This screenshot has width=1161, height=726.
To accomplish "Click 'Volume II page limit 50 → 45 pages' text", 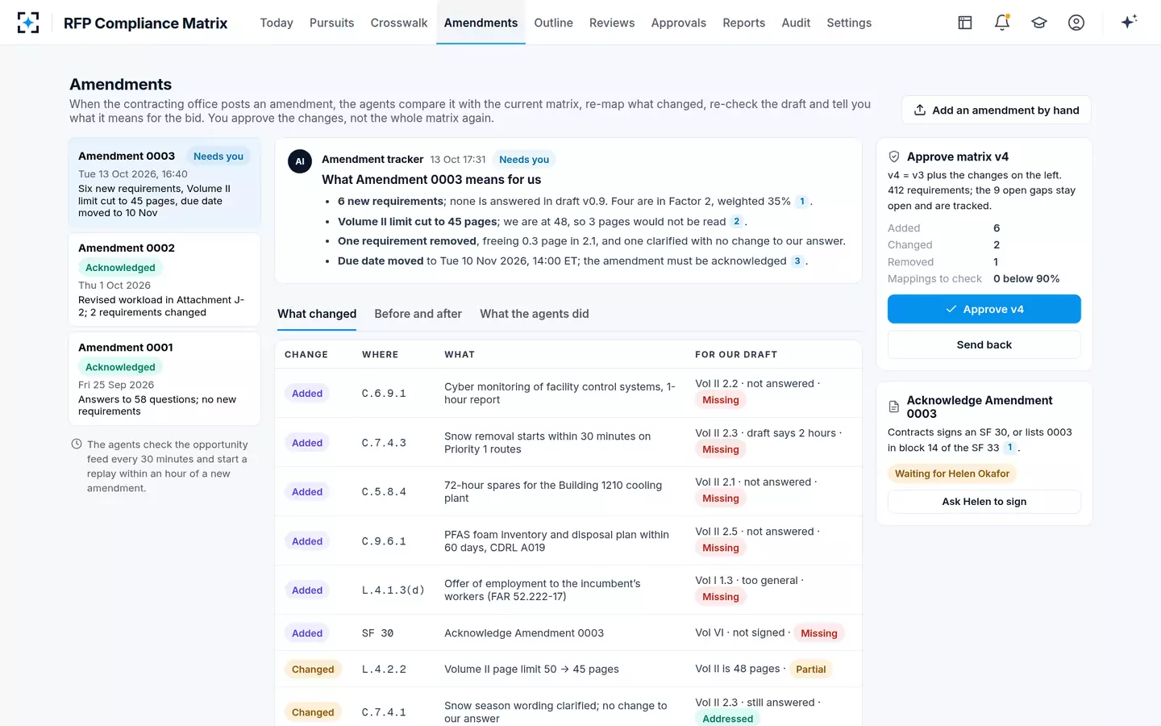I will pyautogui.click(x=532, y=670).
